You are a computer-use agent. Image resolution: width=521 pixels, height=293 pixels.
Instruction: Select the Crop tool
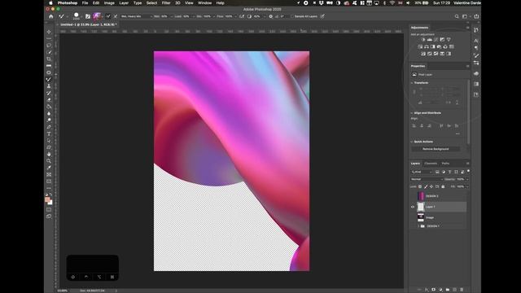coord(49,59)
